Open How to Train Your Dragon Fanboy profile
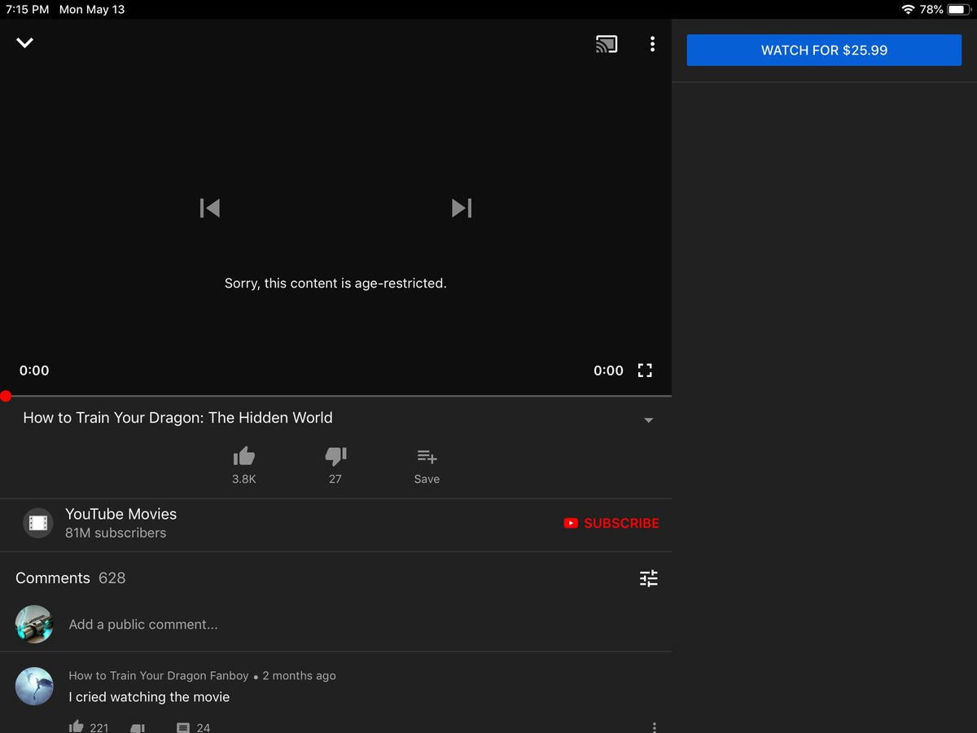977x733 pixels. pos(159,675)
